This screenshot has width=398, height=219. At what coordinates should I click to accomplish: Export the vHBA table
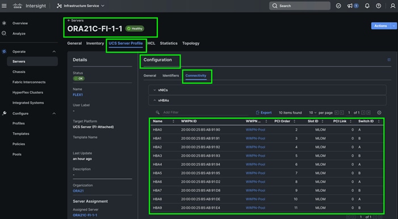tap(264, 113)
